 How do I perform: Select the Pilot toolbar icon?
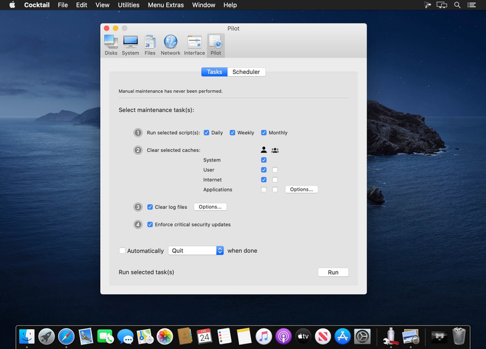(216, 45)
